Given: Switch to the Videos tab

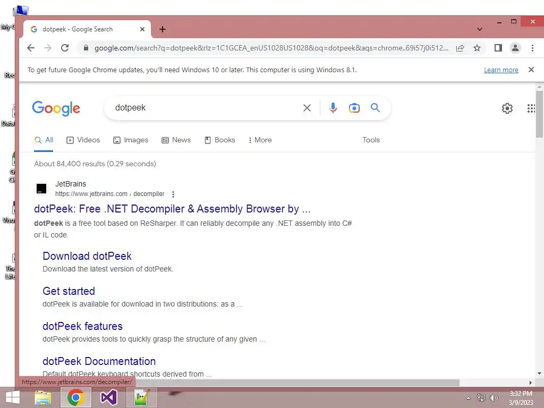Looking at the screenshot, I should 83,140.
